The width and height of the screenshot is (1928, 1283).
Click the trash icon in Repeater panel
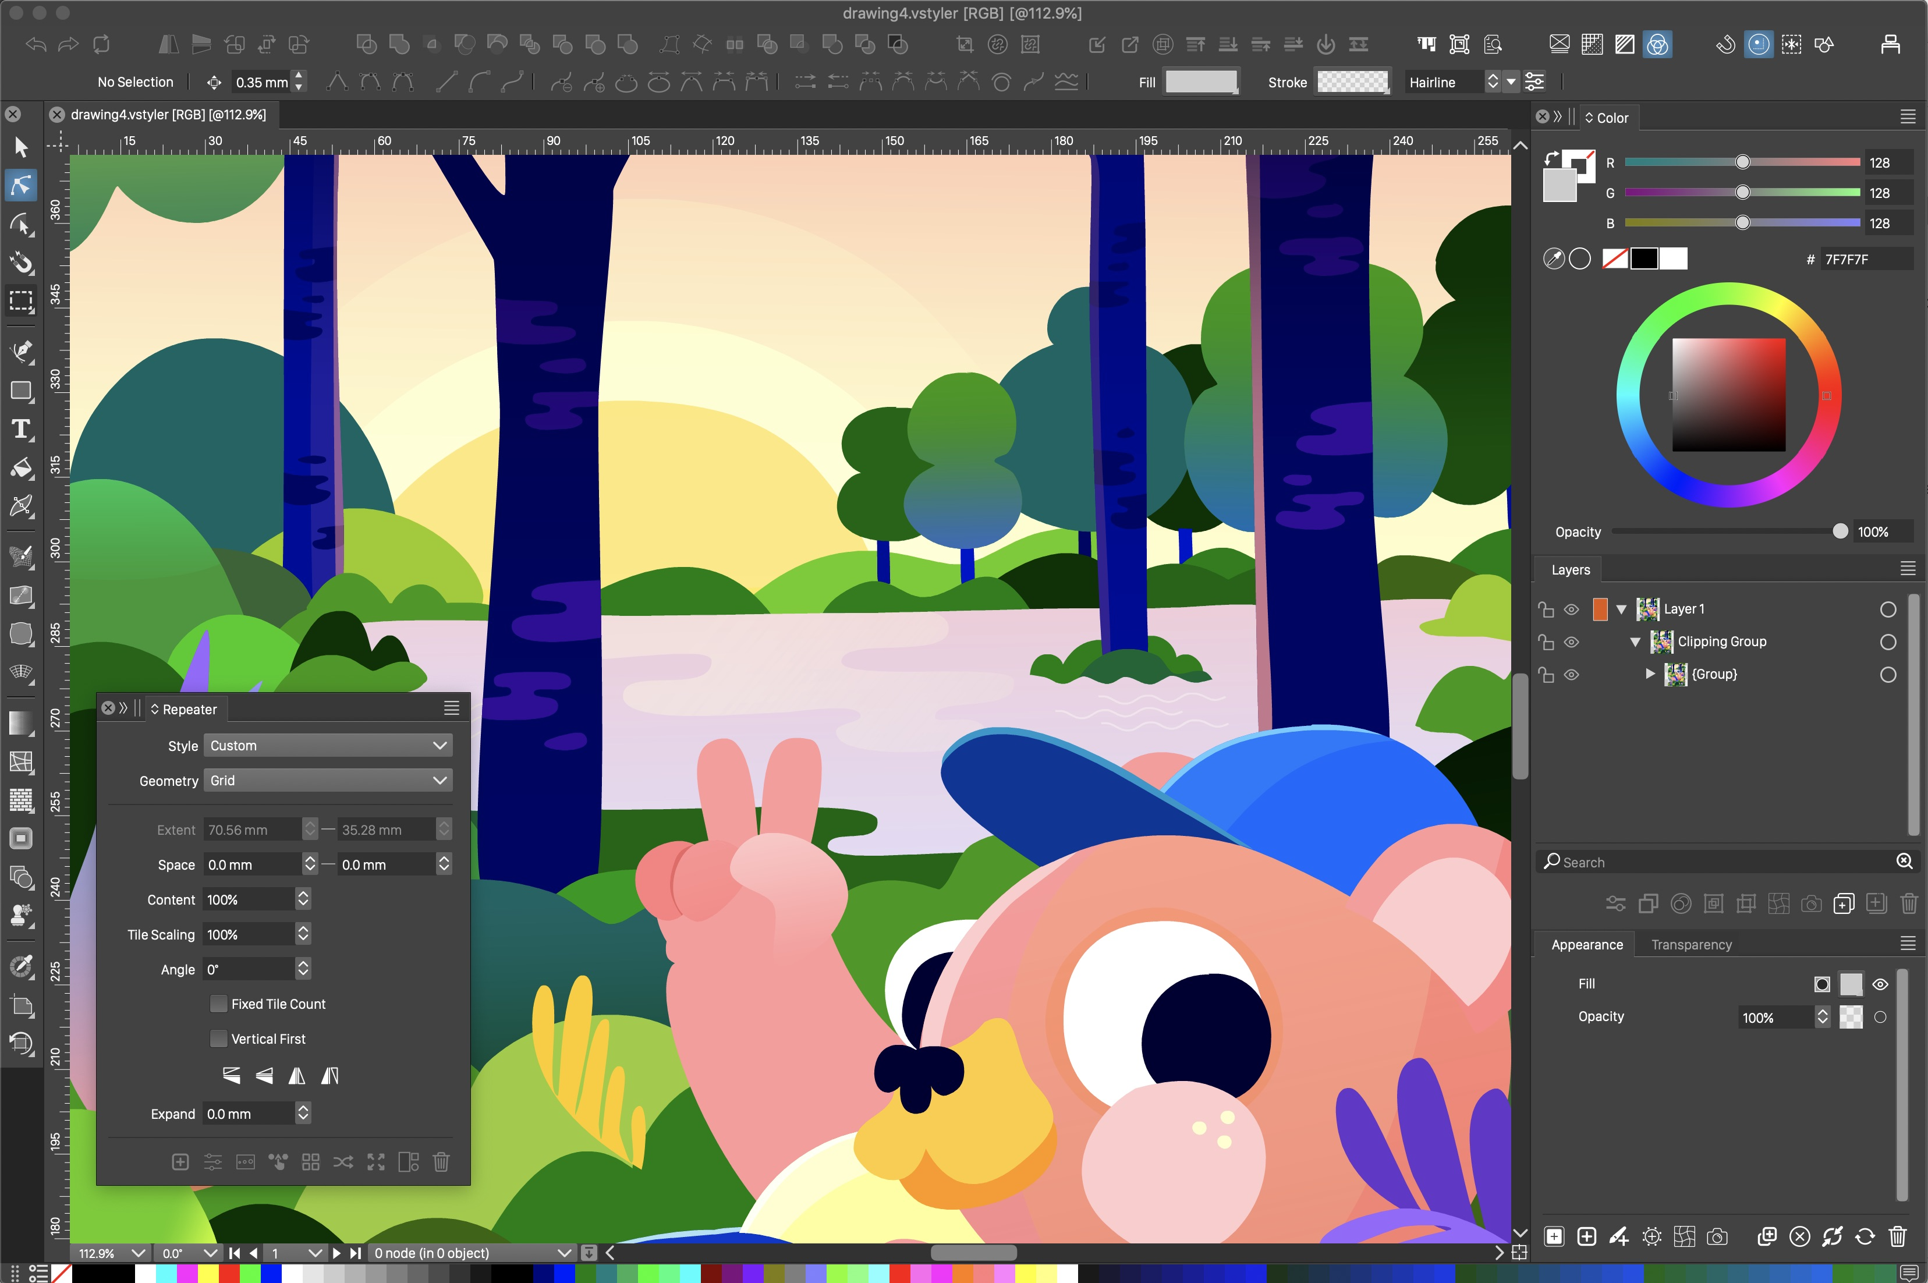click(x=441, y=1162)
